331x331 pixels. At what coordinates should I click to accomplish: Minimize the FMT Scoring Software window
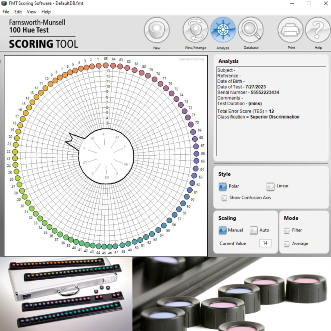(x=292, y=3)
